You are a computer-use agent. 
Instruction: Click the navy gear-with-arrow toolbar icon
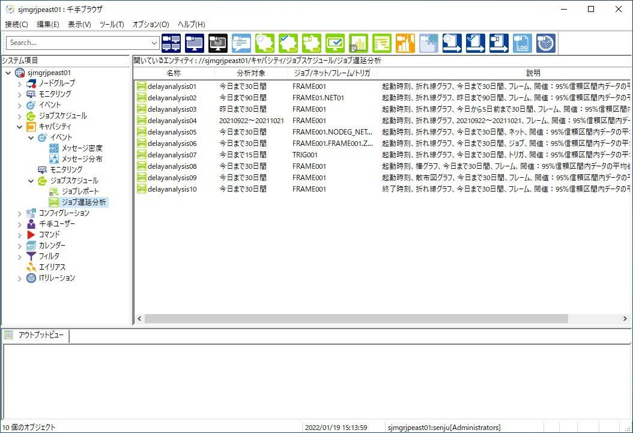(x=452, y=43)
